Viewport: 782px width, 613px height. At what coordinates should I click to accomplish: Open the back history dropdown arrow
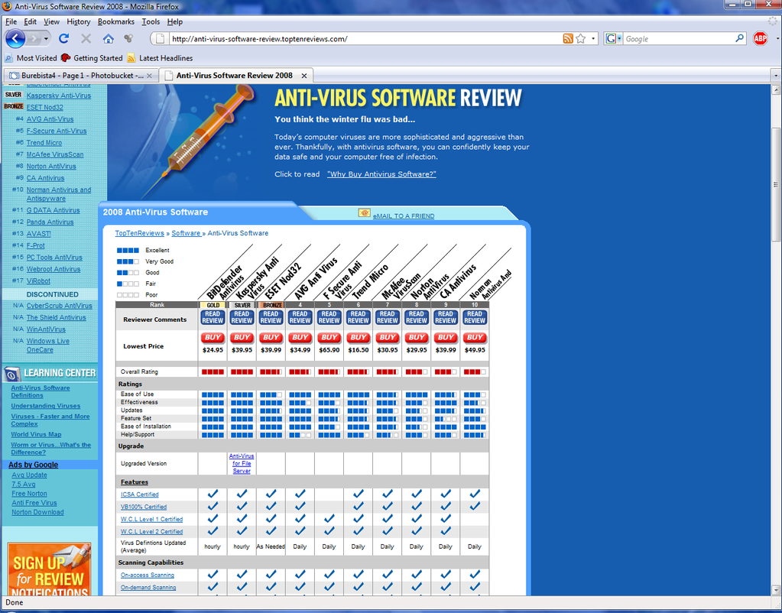[x=46, y=38]
